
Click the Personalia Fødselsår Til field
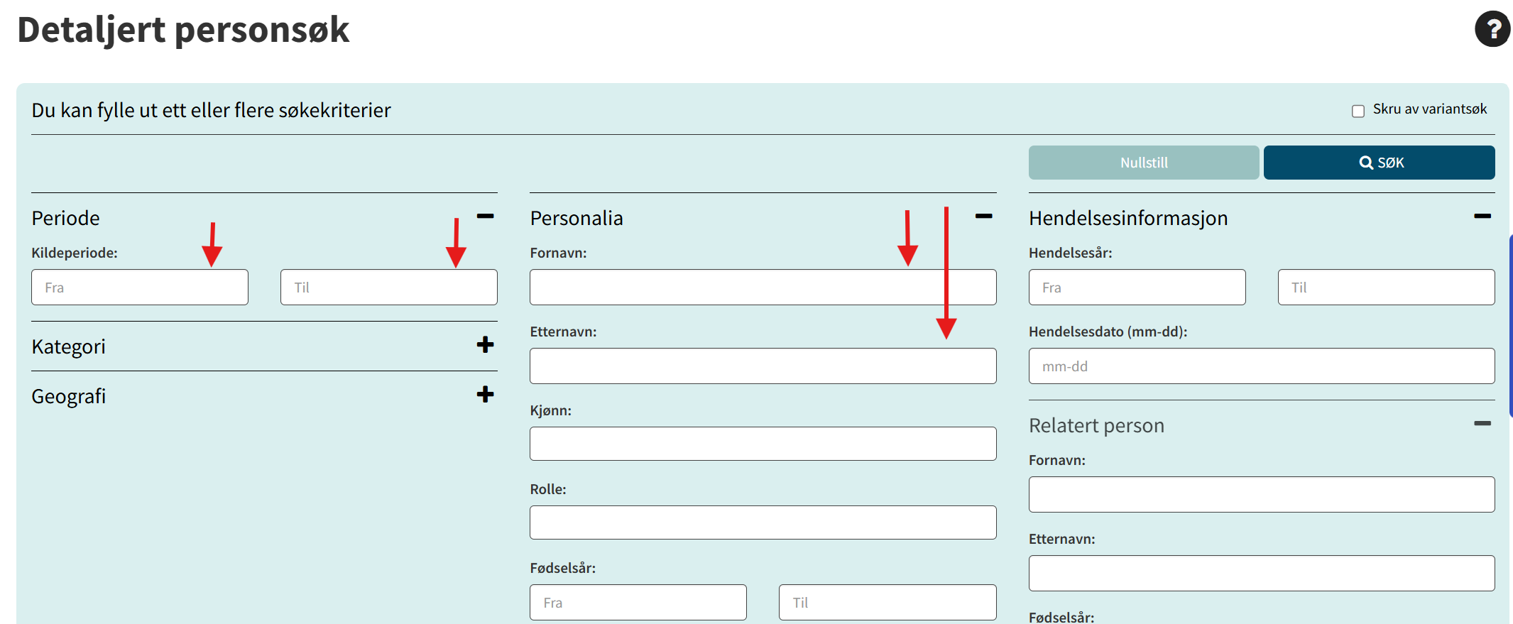[x=887, y=603]
